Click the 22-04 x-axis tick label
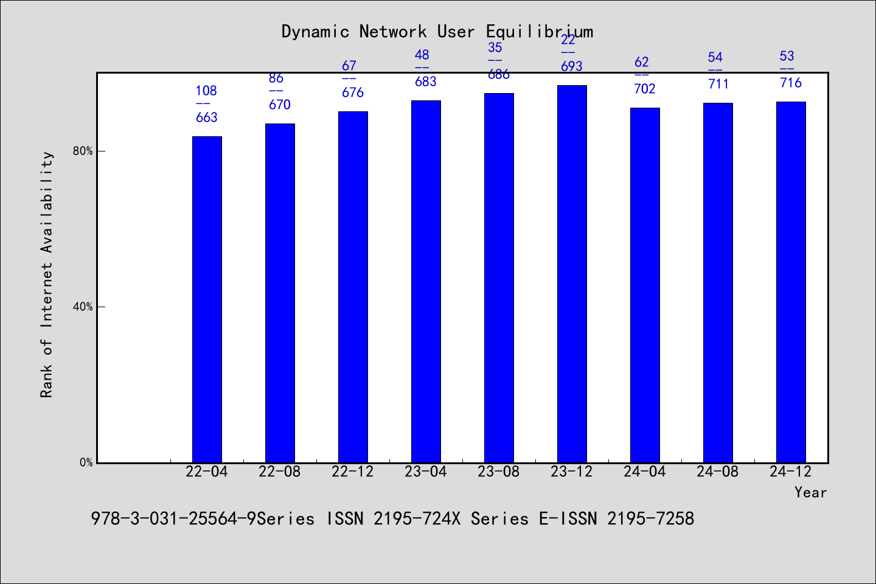This screenshot has height=584, width=876. pyautogui.click(x=207, y=471)
